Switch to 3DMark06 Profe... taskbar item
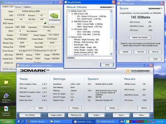Screen dimensions: 166x124 point(84,122)
